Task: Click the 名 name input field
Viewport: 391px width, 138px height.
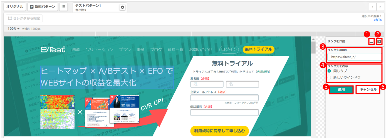Action: [x=242, y=84]
